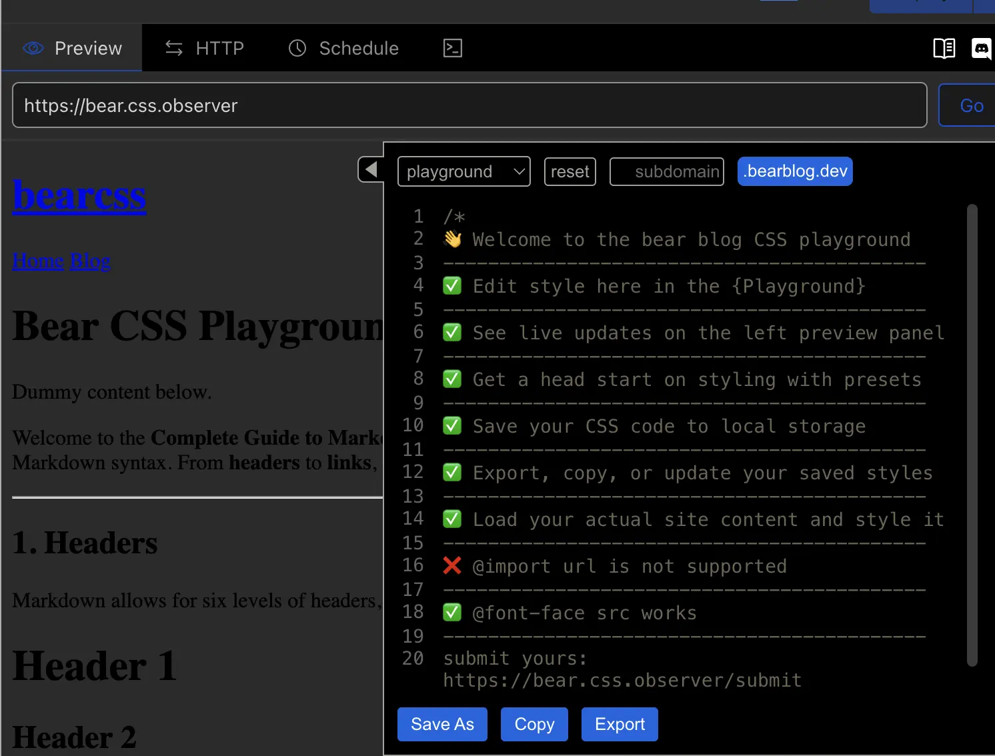Click the Save As button
This screenshot has width=995, height=756.
[442, 724]
